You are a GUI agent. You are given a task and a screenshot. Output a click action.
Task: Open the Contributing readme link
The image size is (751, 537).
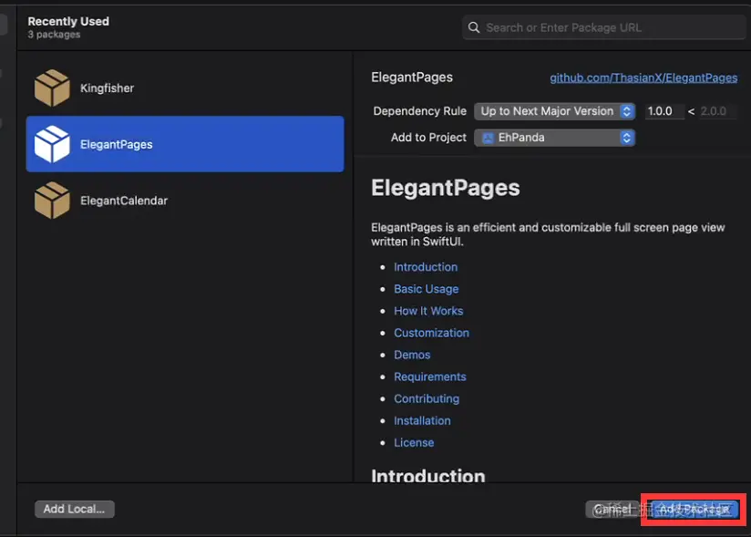[x=427, y=398]
